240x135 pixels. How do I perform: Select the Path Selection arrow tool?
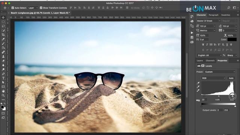click(x=3, y=82)
